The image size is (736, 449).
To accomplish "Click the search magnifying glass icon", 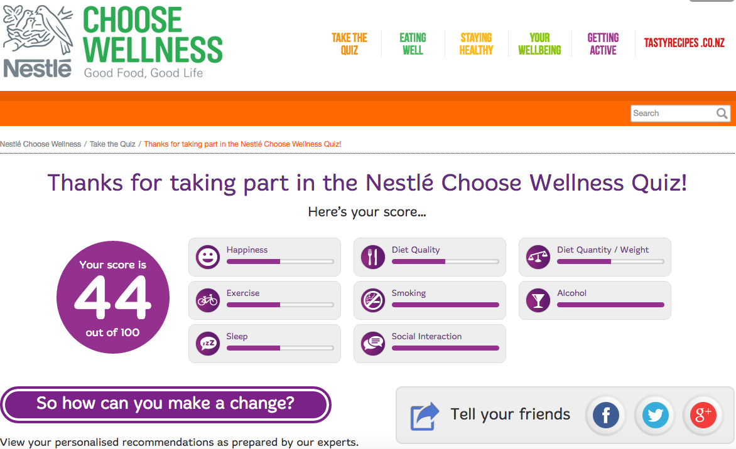I will click(722, 114).
